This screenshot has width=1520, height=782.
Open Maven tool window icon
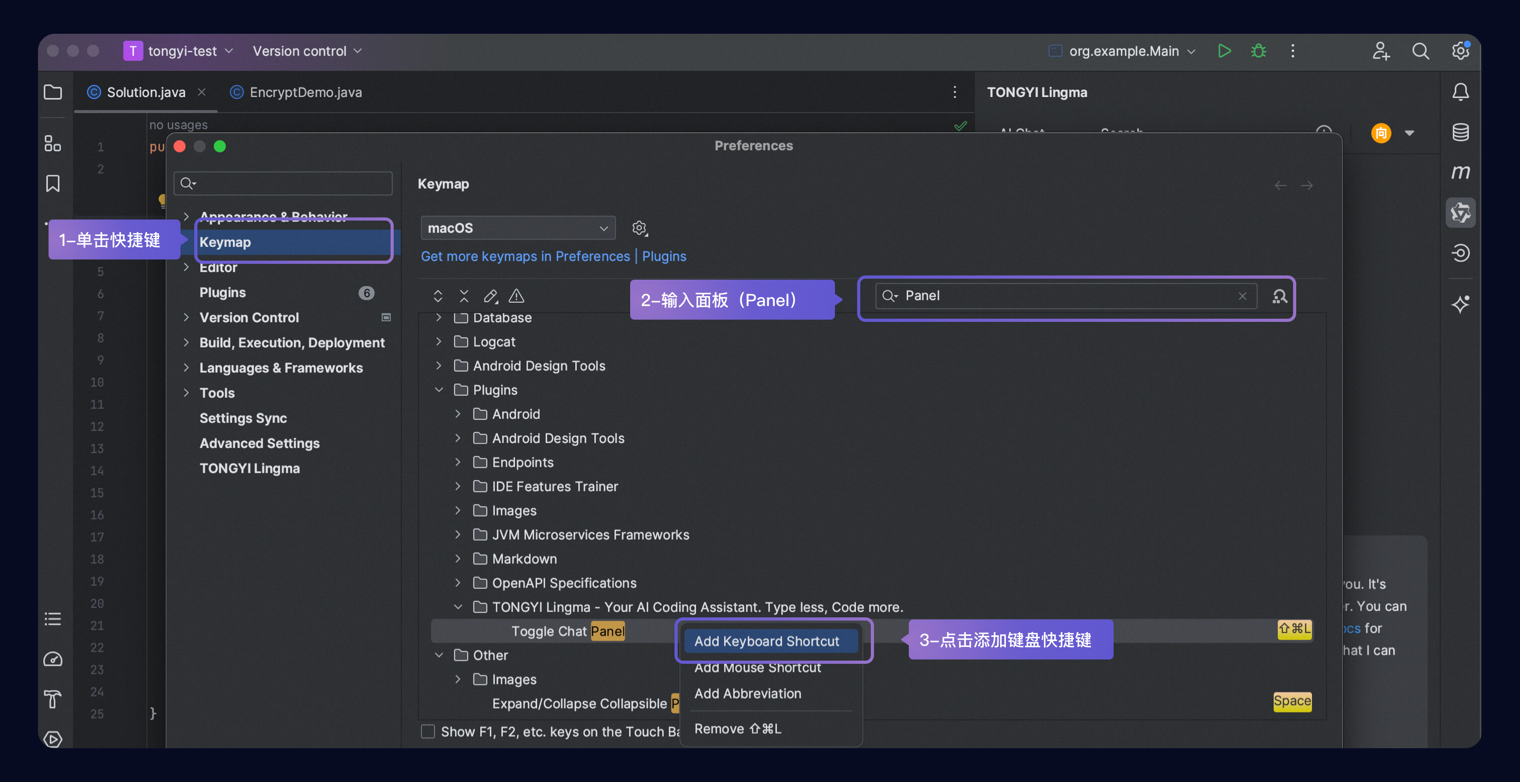coord(1460,172)
